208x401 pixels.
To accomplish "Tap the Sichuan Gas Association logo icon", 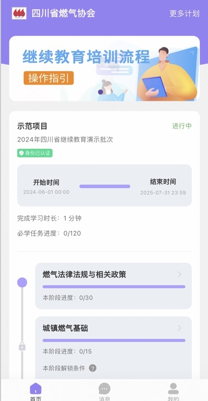I will coord(19,13).
